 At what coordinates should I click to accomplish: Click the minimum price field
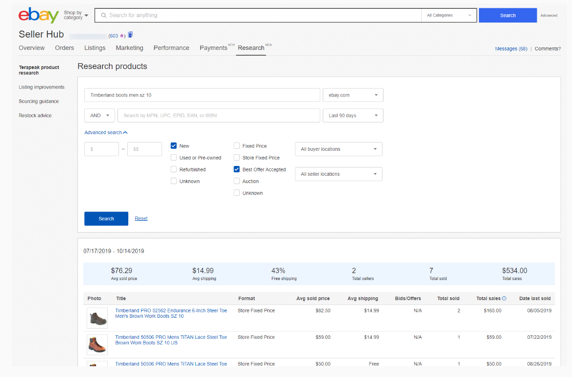[101, 149]
